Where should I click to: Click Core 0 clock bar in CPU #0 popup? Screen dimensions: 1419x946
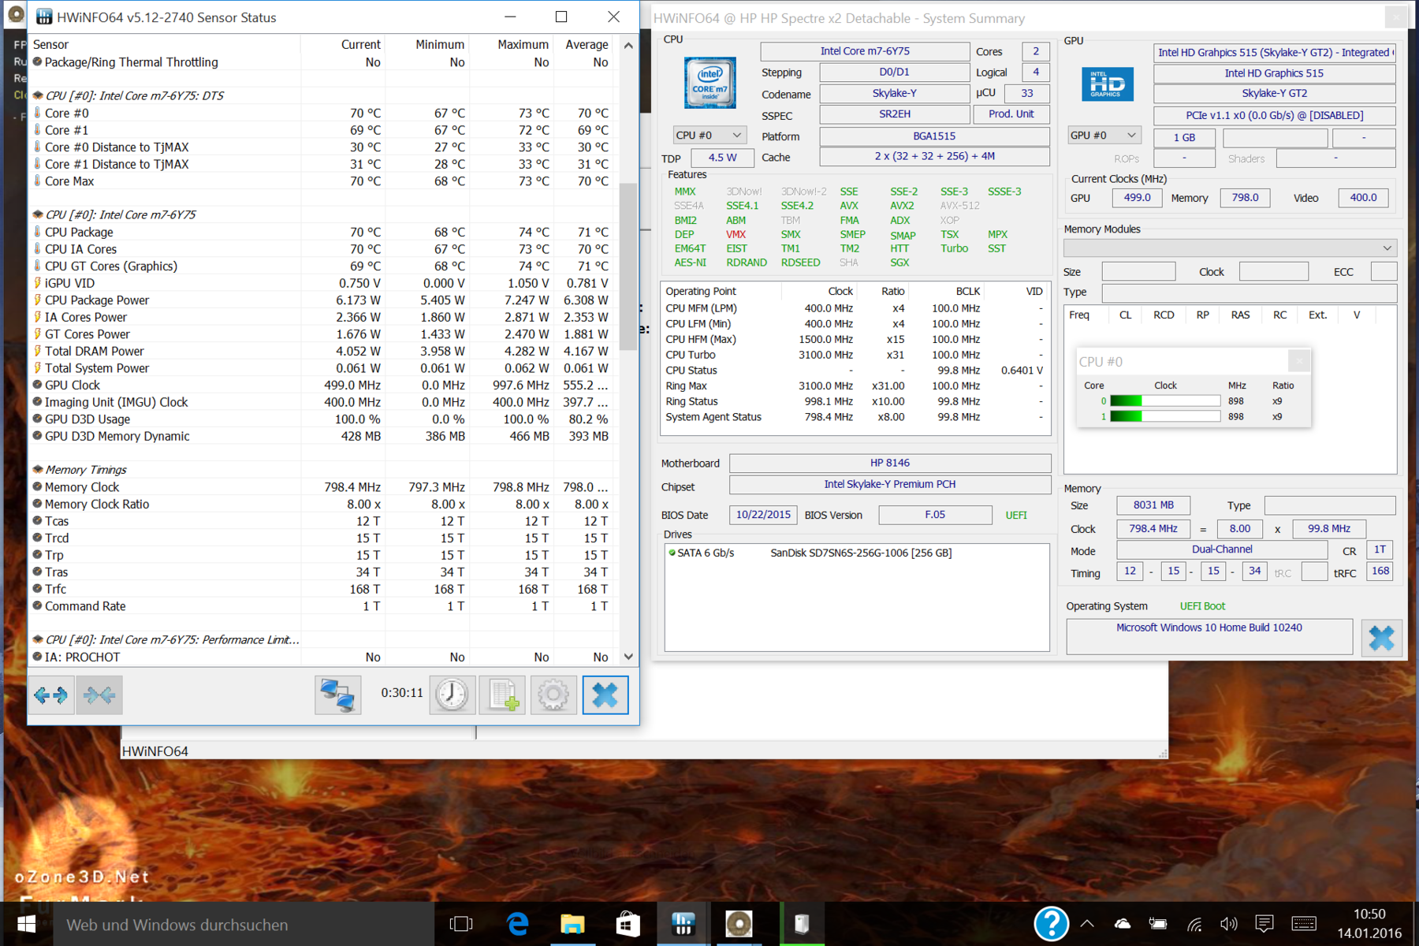(1165, 400)
